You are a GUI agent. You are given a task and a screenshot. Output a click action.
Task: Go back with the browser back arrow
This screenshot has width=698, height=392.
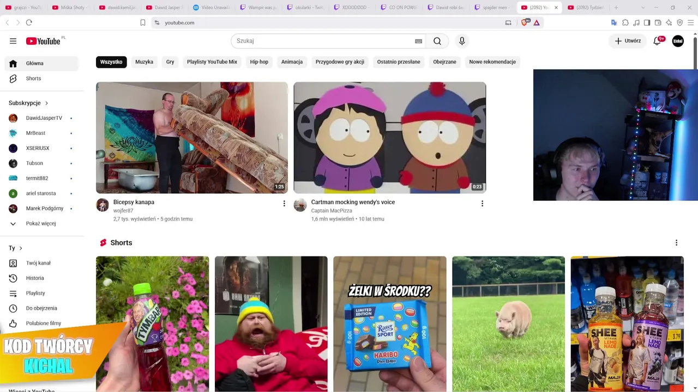tap(8, 22)
